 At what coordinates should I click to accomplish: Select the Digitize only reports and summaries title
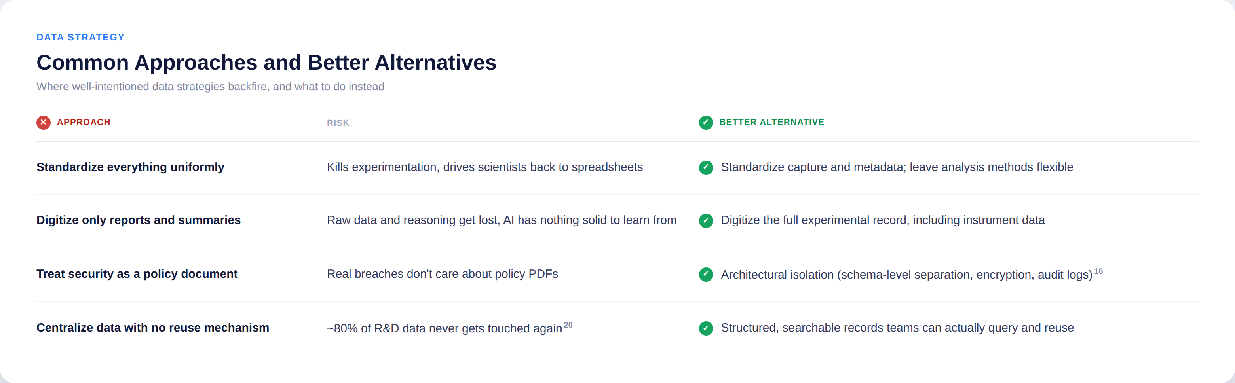139,220
